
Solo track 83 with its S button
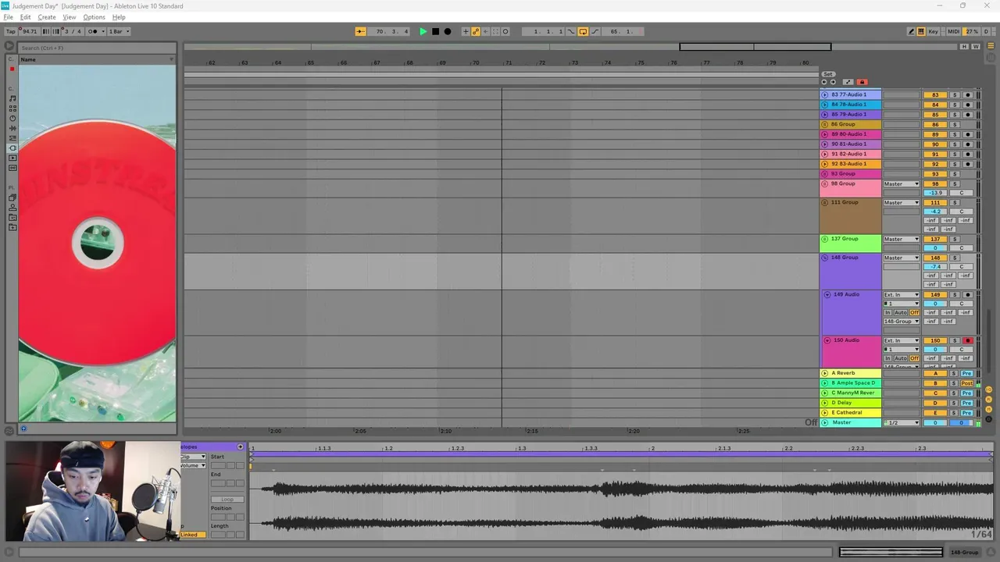[x=954, y=94]
